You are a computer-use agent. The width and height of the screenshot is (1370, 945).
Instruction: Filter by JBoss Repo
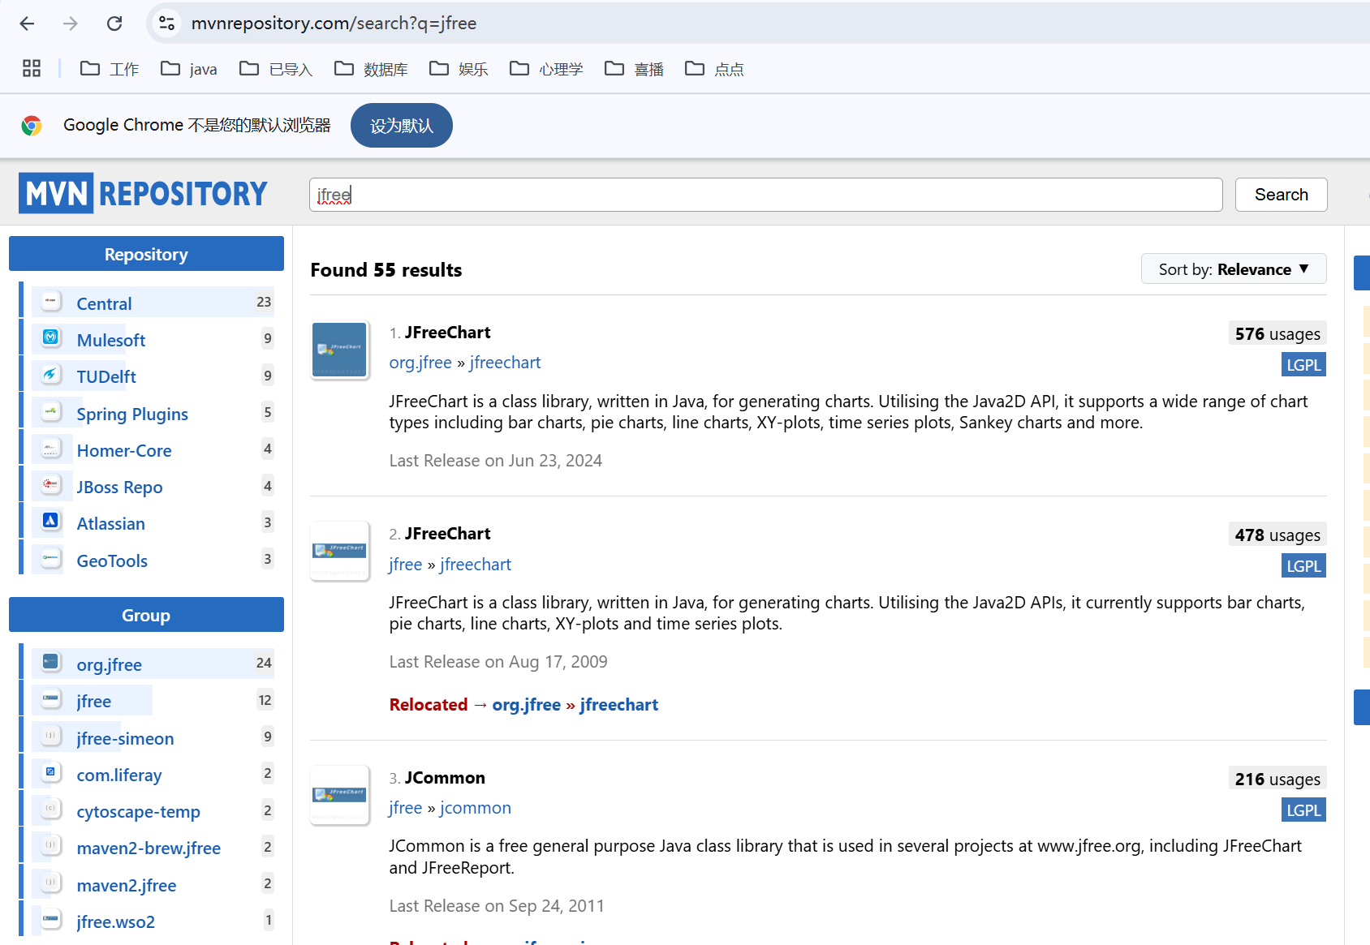click(120, 488)
